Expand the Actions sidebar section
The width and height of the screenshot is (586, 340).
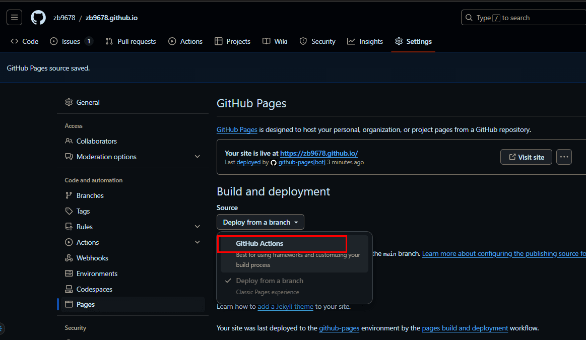click(x=197, y=242)
